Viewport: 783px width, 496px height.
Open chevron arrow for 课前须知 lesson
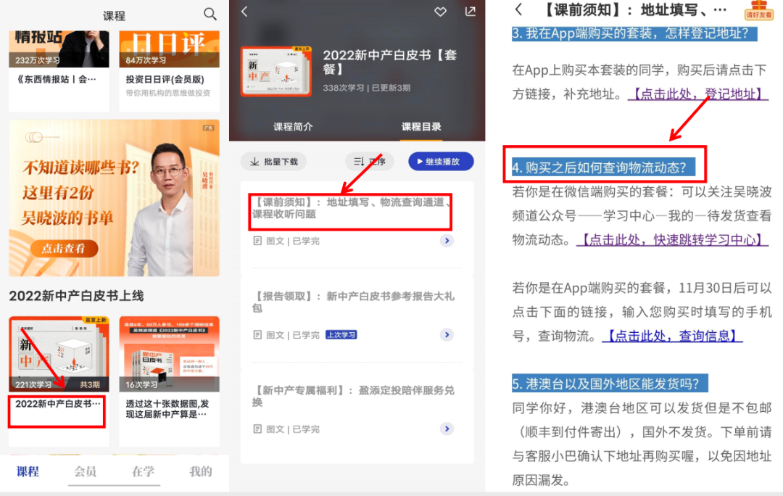point(447,241)
